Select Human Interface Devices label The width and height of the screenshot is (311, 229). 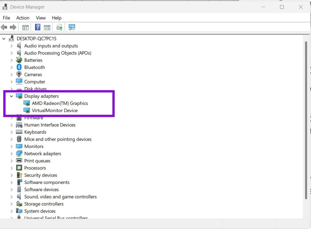[50, 125]
